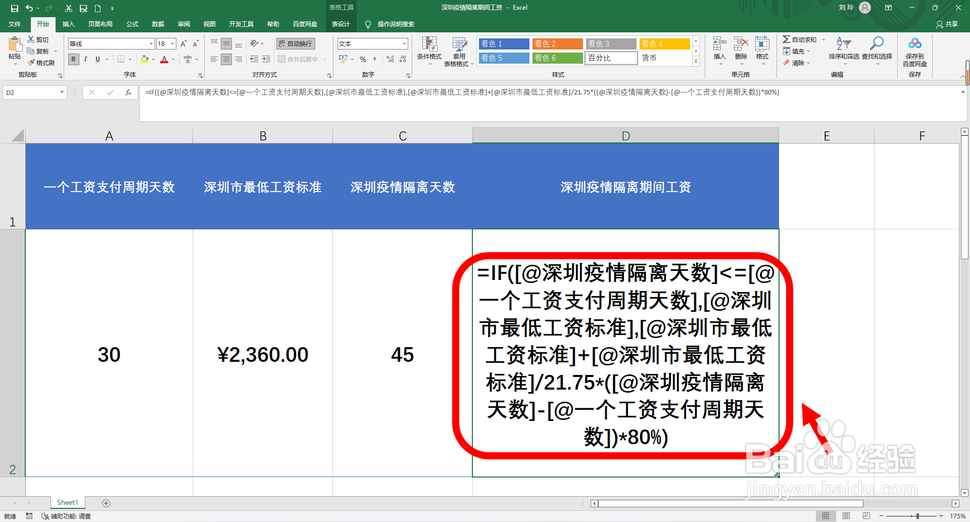Decrease font size with small A icon
Screen dimensions: 970x522
(196, 44)
